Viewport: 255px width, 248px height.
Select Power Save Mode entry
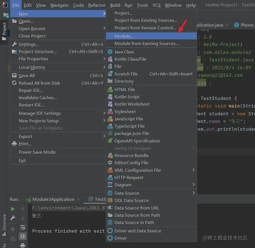pyautogui.click(x=58, y=152)
